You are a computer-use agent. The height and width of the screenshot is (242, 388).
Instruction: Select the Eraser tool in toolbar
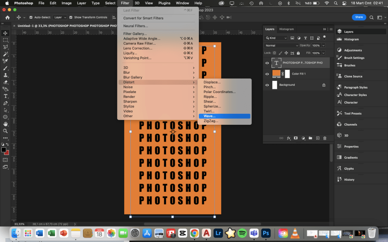coord(5,82)
